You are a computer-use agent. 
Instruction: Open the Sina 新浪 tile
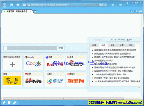click(x=76, y=62)
